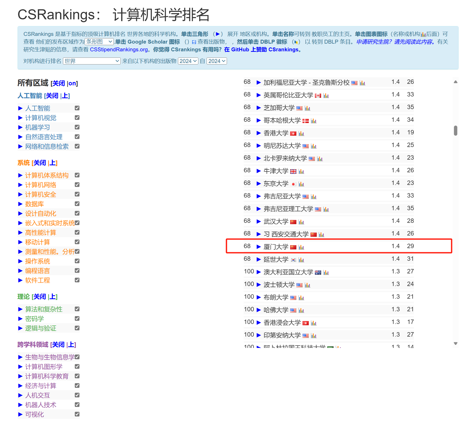Expand the 软件工程 area triangle

tap(21, 280)
